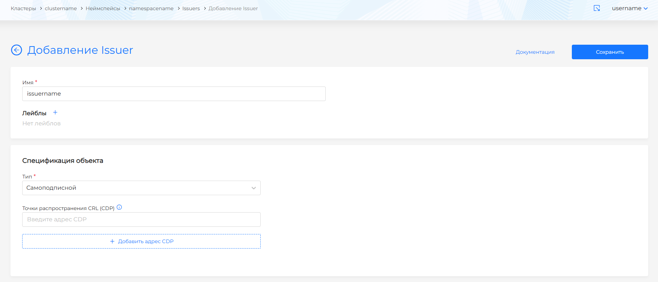Click the square arrow icon left of username

(597, 8)
